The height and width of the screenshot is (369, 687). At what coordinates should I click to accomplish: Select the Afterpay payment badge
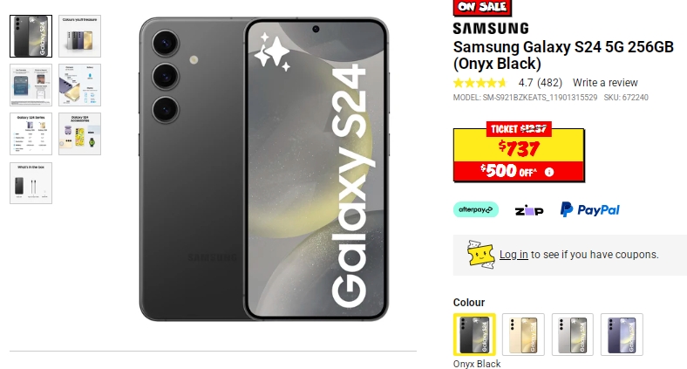[x=476, y=209]
